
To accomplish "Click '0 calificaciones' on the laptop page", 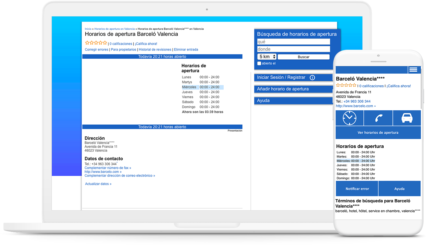I will (121, 44).
